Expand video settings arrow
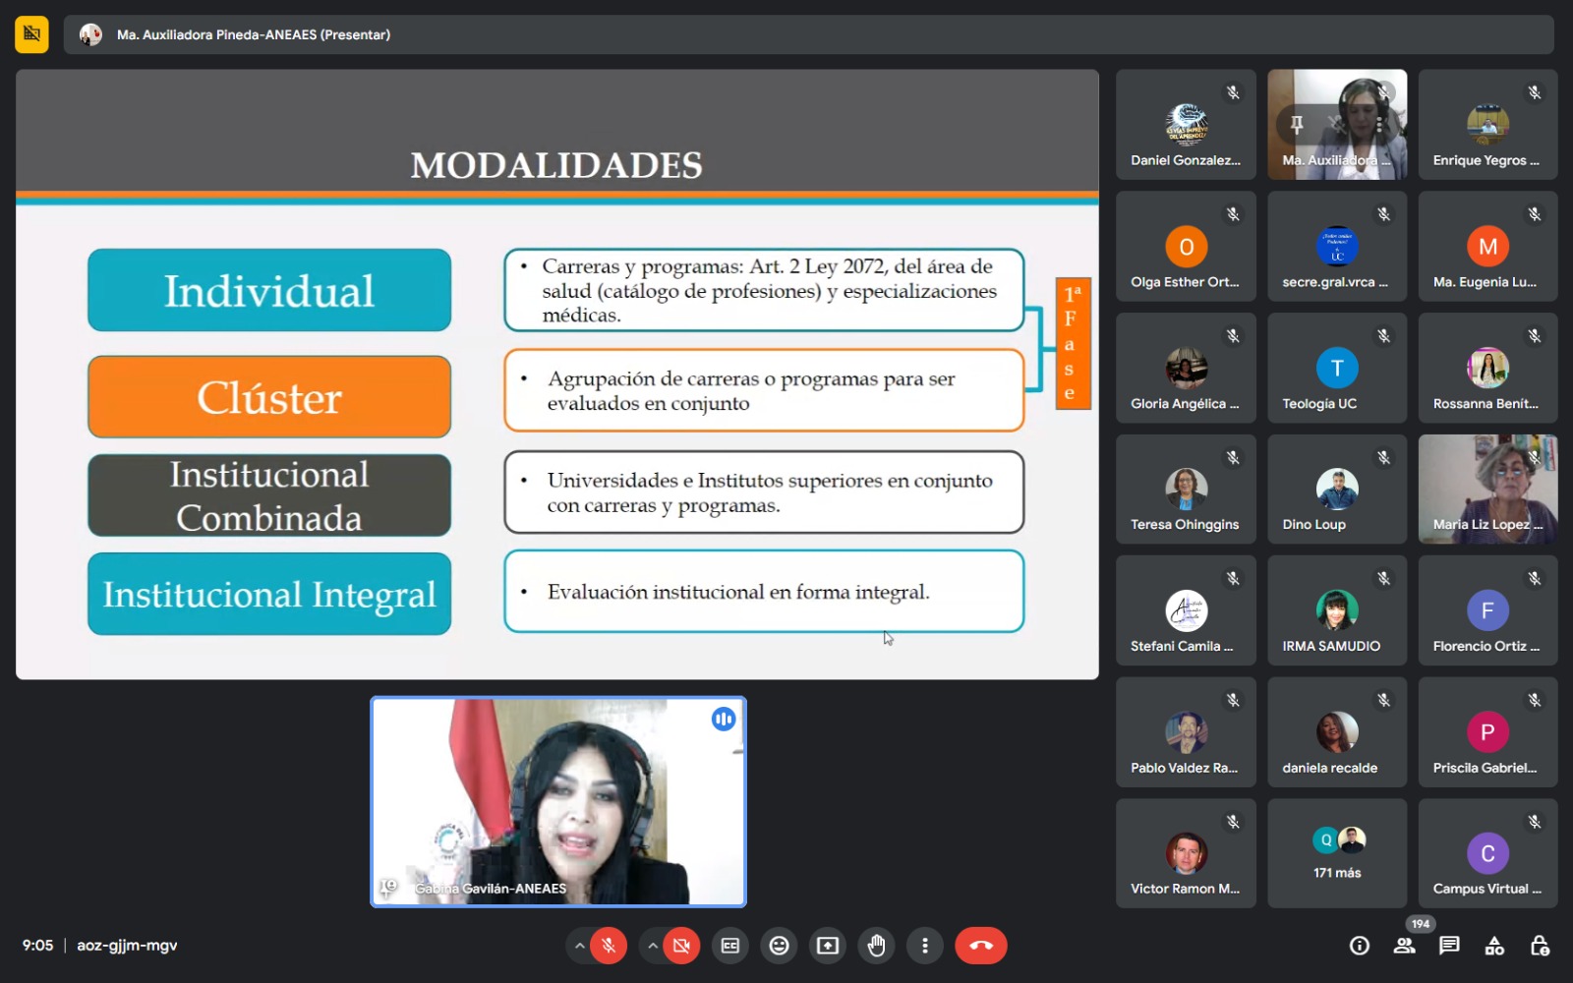 (x=652, y=946)
